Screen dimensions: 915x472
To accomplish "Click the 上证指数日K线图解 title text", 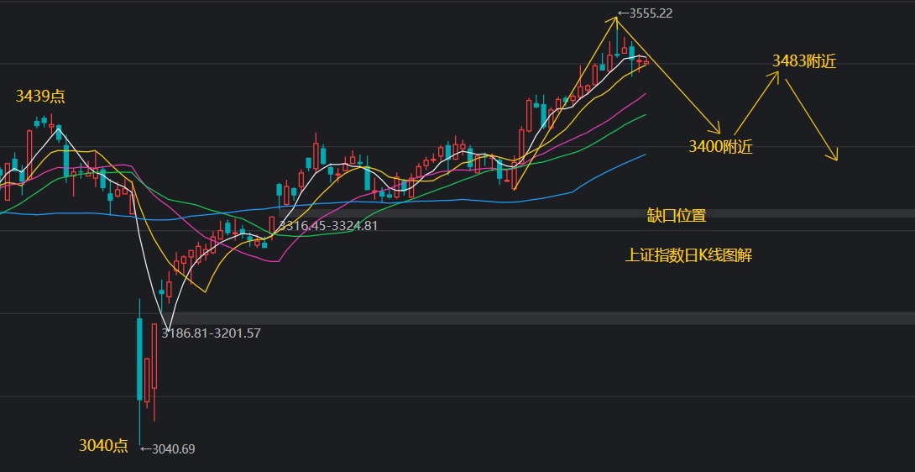I will [x=688, y=255].
